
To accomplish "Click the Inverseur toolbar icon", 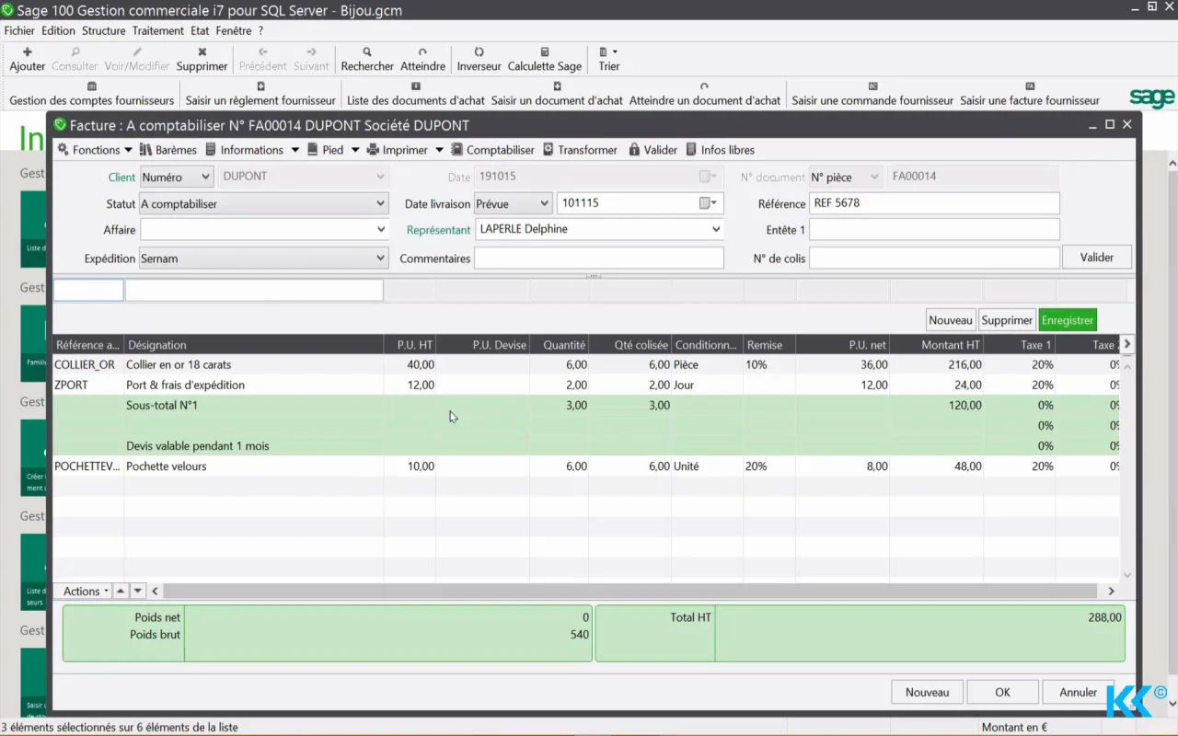I will point(479,59).
